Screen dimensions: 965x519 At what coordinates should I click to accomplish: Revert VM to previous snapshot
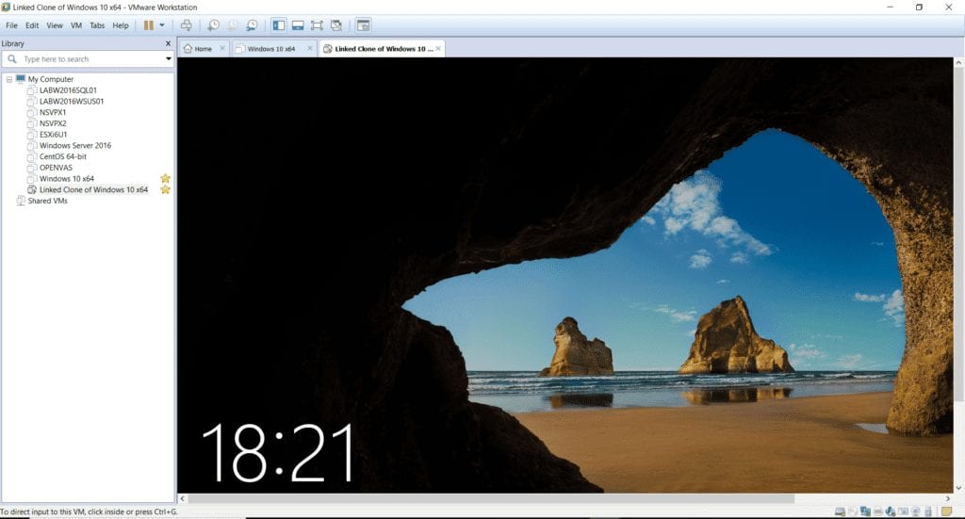point(233,25)
